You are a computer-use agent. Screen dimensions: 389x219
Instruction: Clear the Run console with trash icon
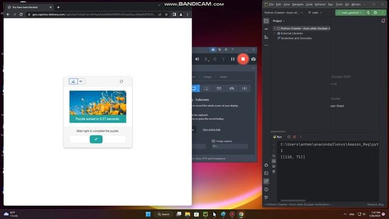click(x=274, y=172)
